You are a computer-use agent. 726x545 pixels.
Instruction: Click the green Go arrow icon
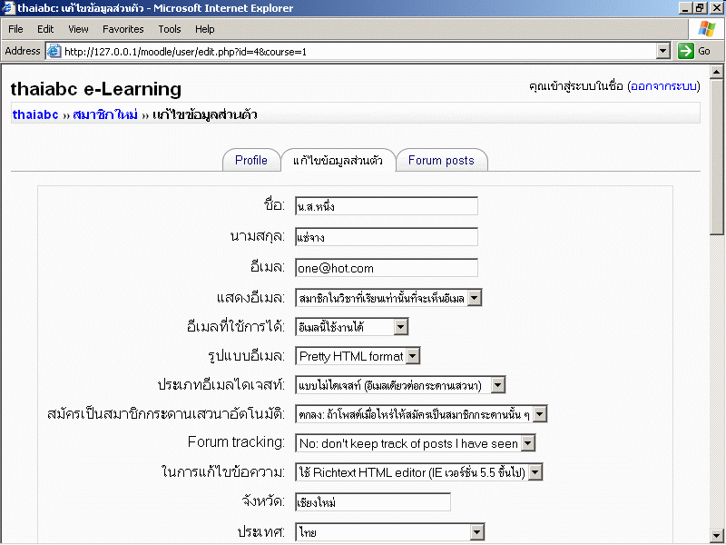coord(686,52)
